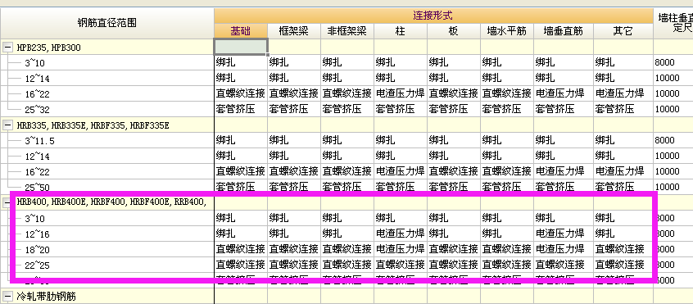Click 电渣压力焊 in 墙垂直筋 column of HRB335 16~22 row
The height and width of the screenshot is (304, 693).
(560, 171)
